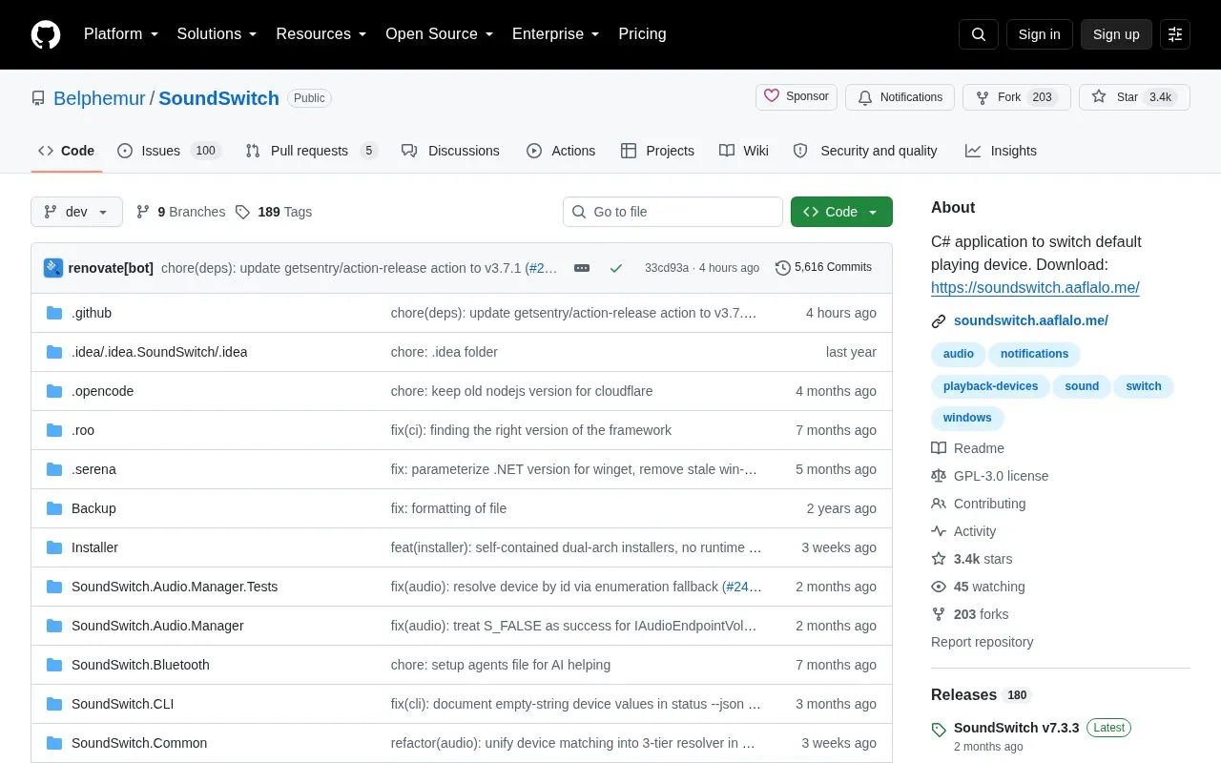
Task: Expand the Platform menu in header
Action: pos(121,34)
